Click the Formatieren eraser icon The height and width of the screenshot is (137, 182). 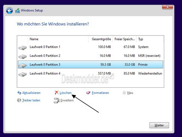88,93
